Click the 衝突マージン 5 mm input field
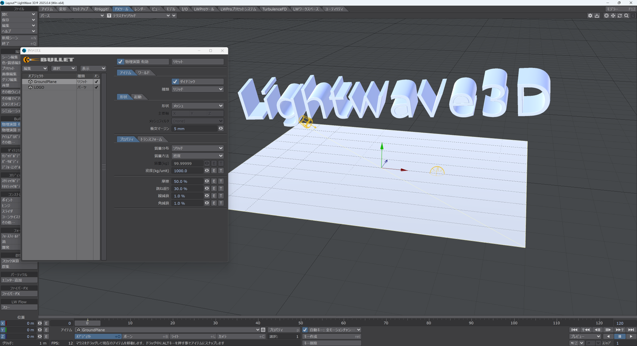This screenshot has height=346, width=637. pyautogui.click(x=194, y=128)
